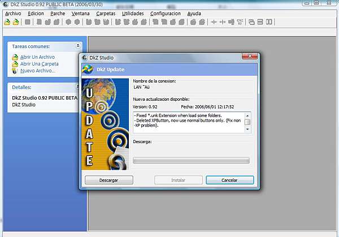The height and width of the screenshot is (237, 339).
Task: Open the Parche menu
Action: [x=58, y=14]
